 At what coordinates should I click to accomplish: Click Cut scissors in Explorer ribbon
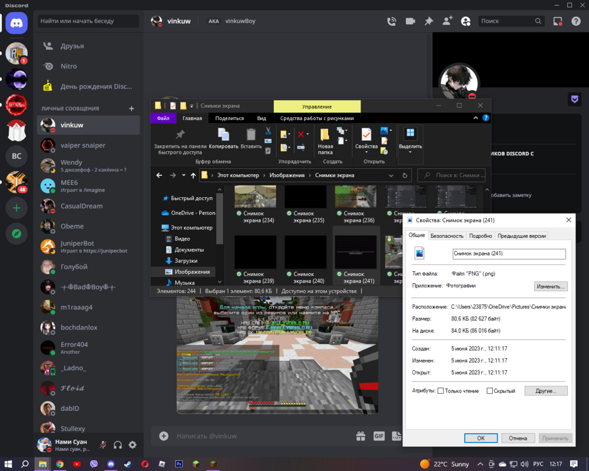click(268, 131)
